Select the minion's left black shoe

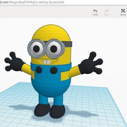point(42,110)
